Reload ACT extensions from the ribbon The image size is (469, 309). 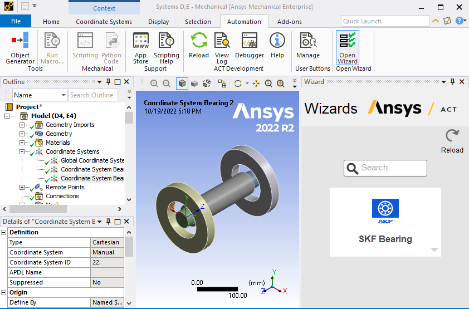pyautogui.click(x=199, y=45)
